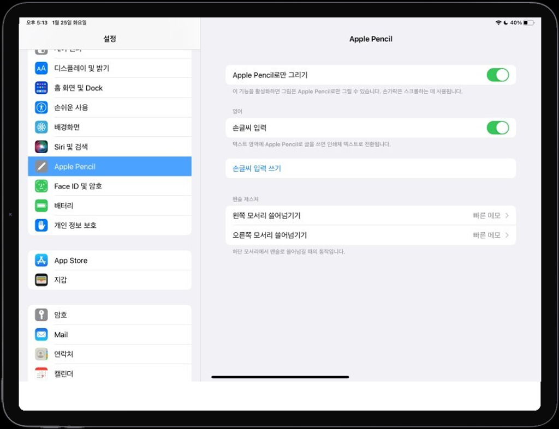Tap the battery status indicator
This screenshot has height=429, width=559.
coord(528,22)
